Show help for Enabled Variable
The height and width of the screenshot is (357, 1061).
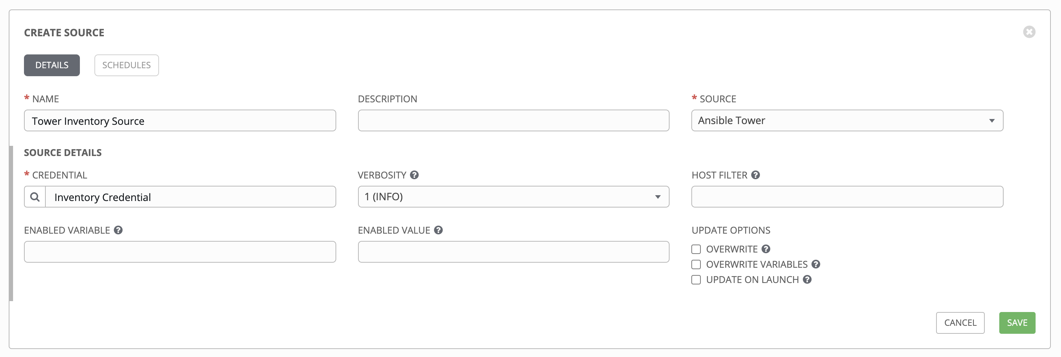click(x=118, y=230)
